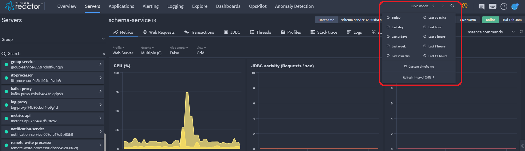The width and height of the screenshot is (525, 151).
Task: Open the chat messages icon
Action: (481, 6)
